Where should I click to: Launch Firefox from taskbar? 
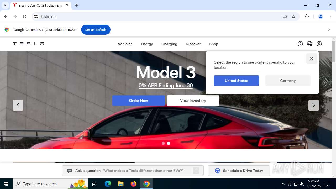pos(134,184)
